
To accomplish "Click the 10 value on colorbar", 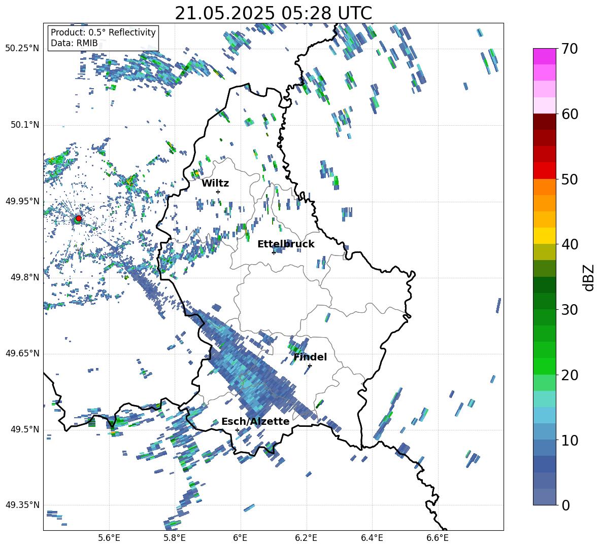I will [x=570, y=440].
